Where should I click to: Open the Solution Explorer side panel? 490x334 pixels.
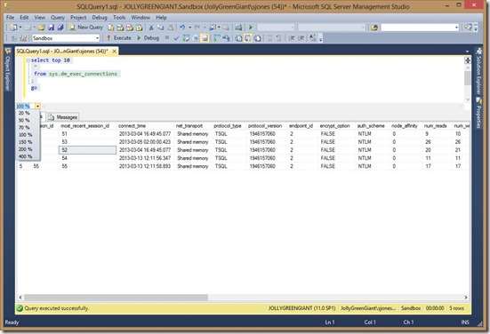click(x=478, y=71)
